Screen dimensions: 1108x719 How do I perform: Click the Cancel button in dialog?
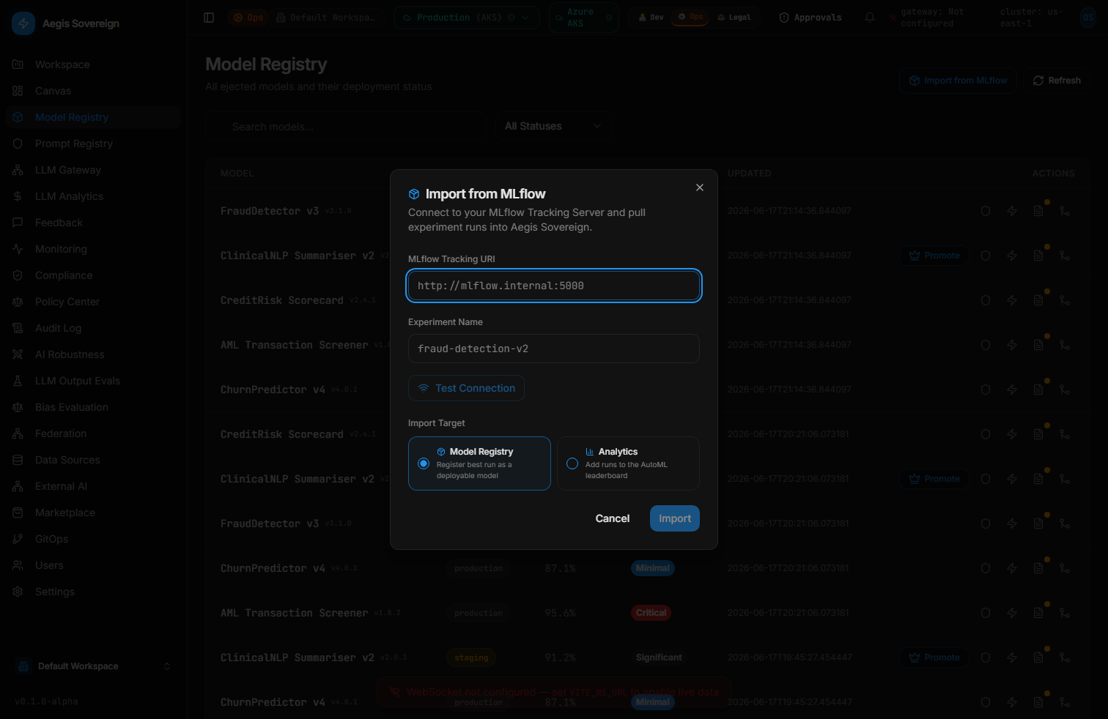point(613,518)
